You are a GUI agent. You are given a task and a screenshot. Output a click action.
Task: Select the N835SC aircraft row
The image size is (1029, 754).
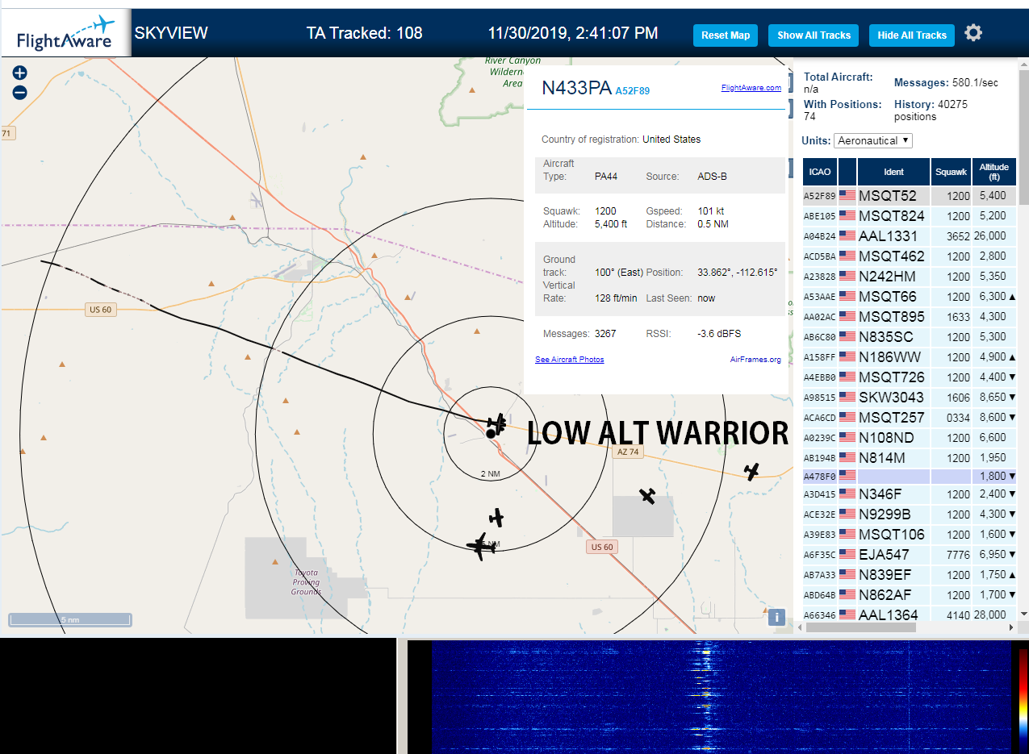coord(910,337)
